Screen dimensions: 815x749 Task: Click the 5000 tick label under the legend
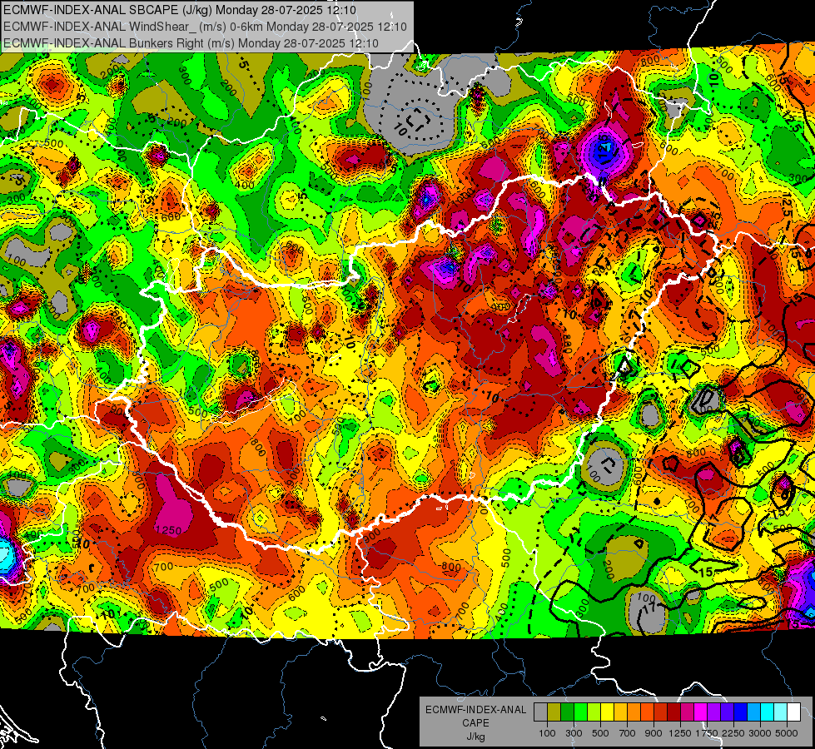click(x=787, y=733)
